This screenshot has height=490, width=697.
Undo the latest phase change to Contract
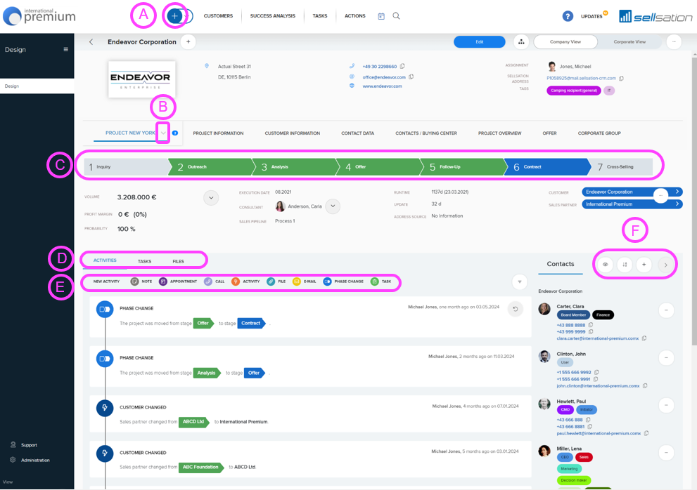pos(516,309)
